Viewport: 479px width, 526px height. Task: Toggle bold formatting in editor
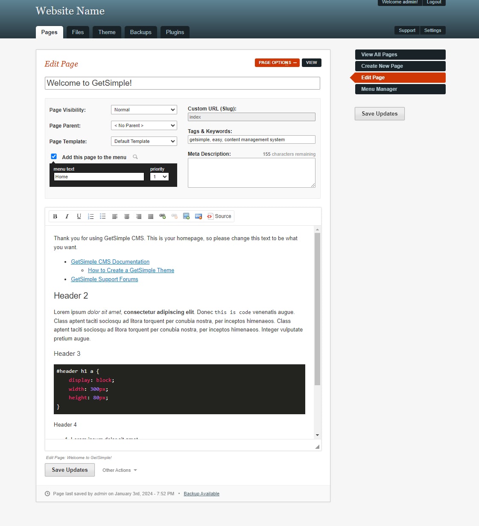(55, 216)
